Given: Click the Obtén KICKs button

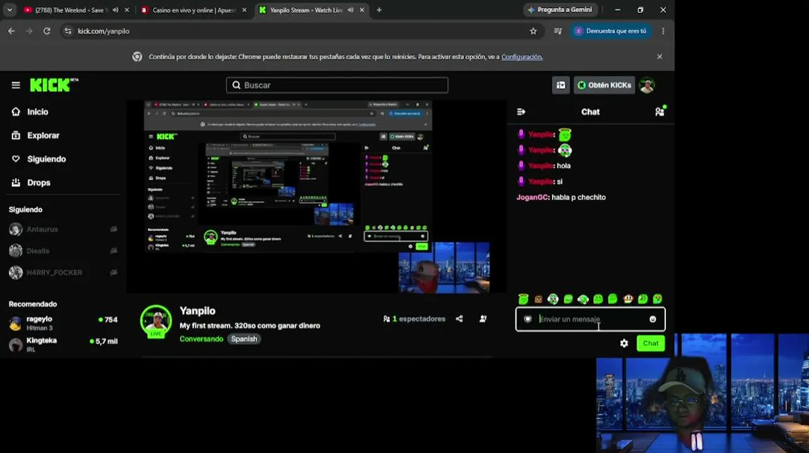Looking at the screenshot, I should click(604, 85).
